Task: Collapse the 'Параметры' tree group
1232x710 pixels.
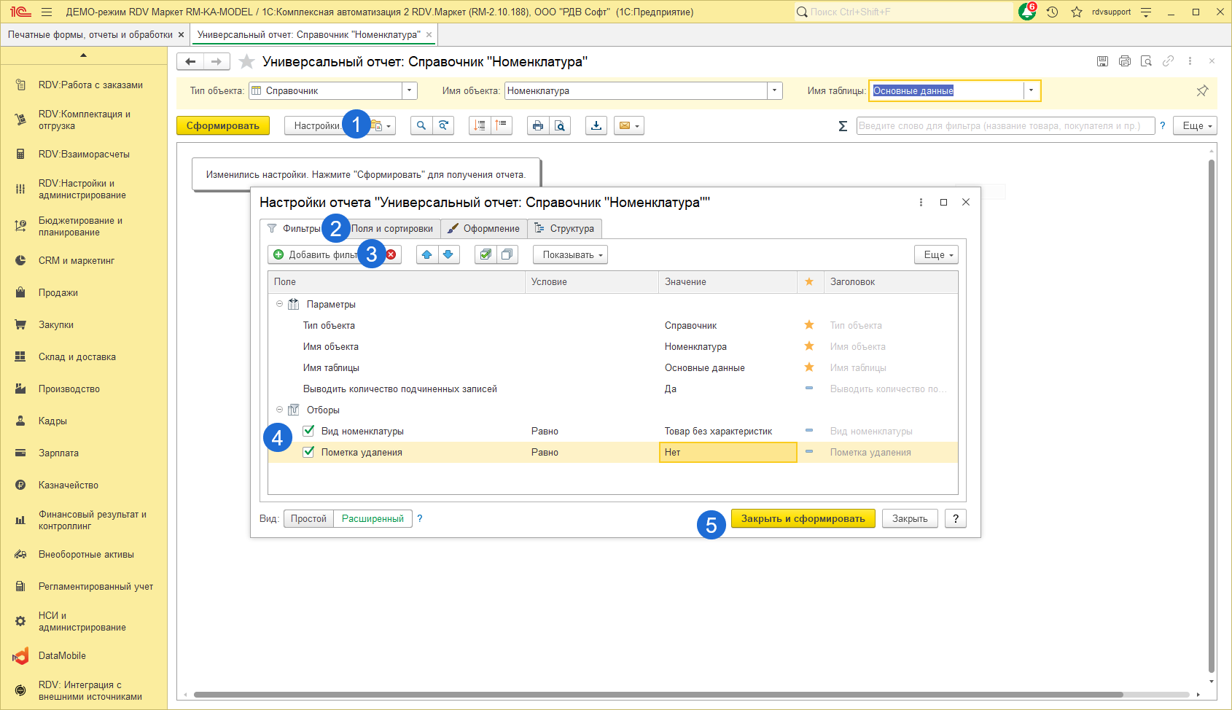Action: (279, 304)
